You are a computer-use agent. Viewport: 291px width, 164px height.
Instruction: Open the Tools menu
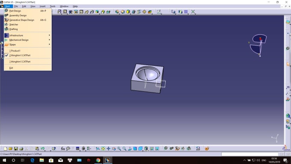tap(53, 6)
